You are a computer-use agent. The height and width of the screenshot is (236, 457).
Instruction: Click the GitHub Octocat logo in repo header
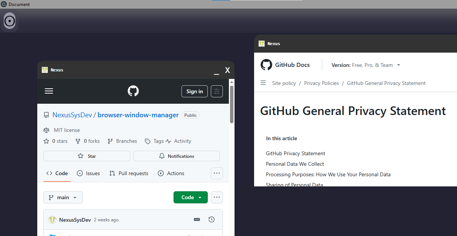133,91
